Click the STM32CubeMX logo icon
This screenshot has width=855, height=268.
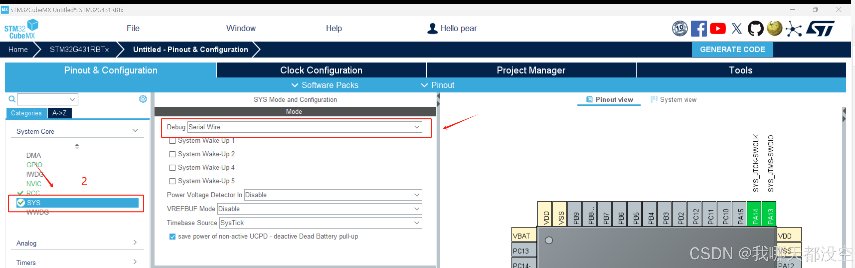pos(21,29)
